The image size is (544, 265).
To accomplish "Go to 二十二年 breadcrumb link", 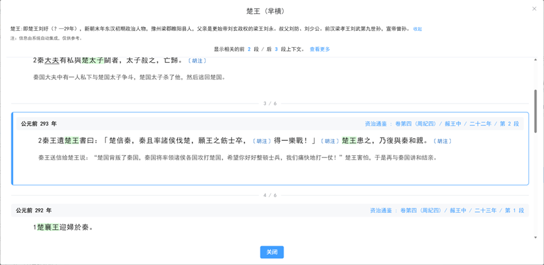I will pyautogui.click(x=480, y=124).
